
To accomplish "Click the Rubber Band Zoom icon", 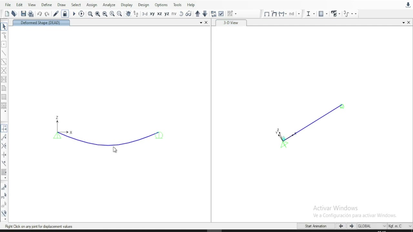I will coord(90,14).
